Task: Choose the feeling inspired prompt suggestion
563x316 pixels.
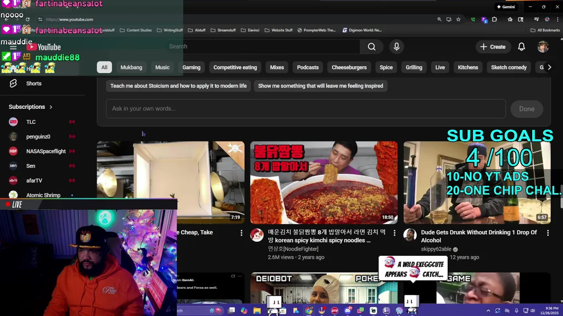Action: pyautogui.click(x=321, y=86)
